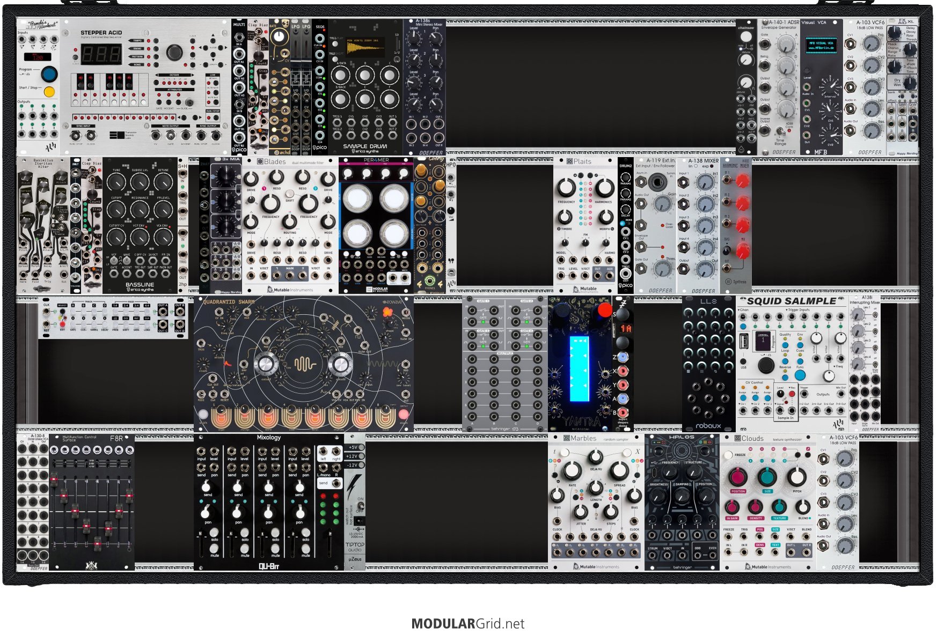Click the Mutable Instruments logo on the Blades module
The height and width of the screenshot is (635, 937).
point(290,290)
